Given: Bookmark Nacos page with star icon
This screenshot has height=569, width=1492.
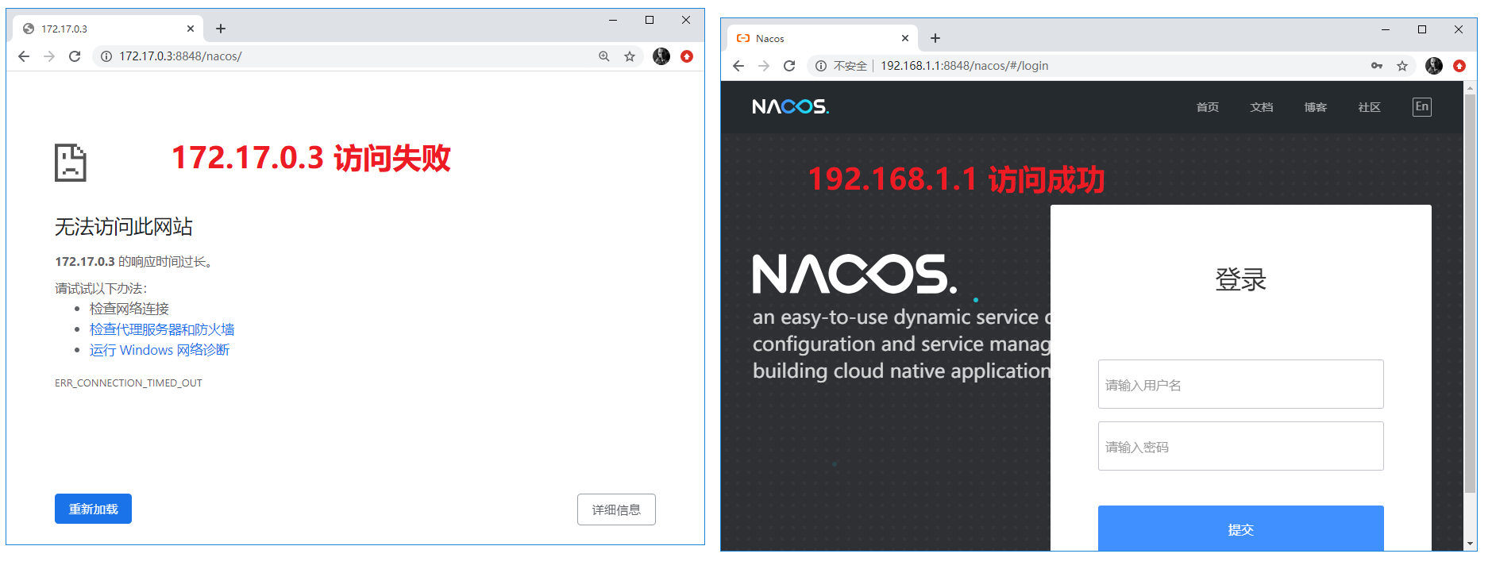Looking at the screenshot, I should [1402, 66].
